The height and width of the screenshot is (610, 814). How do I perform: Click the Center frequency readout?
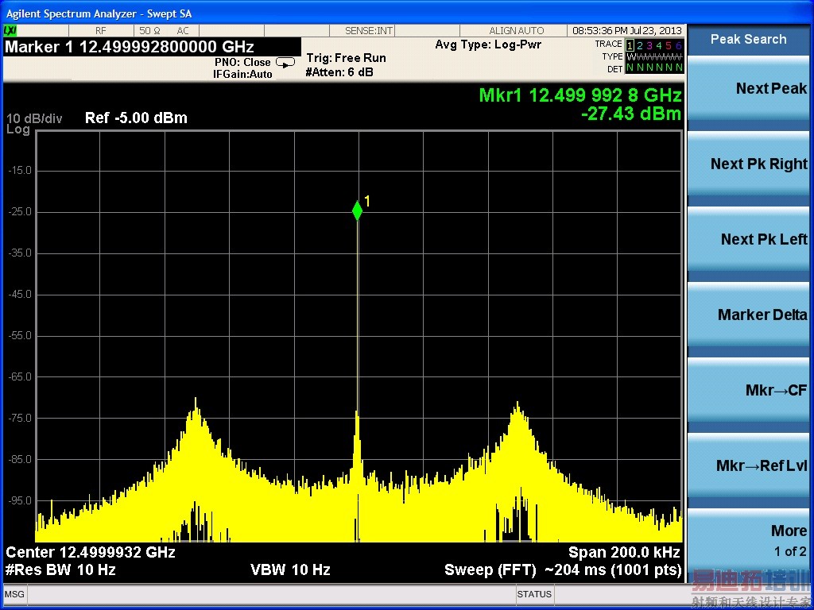coord(91,552)
